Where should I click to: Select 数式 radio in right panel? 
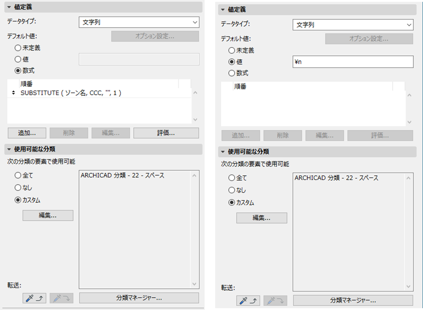coord(231,73)
